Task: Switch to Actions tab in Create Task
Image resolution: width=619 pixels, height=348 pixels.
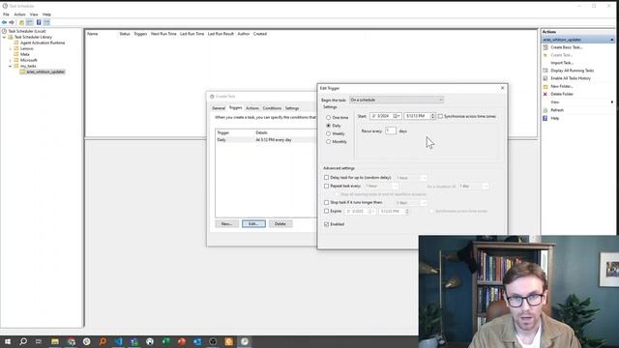Action: (252, 108)
